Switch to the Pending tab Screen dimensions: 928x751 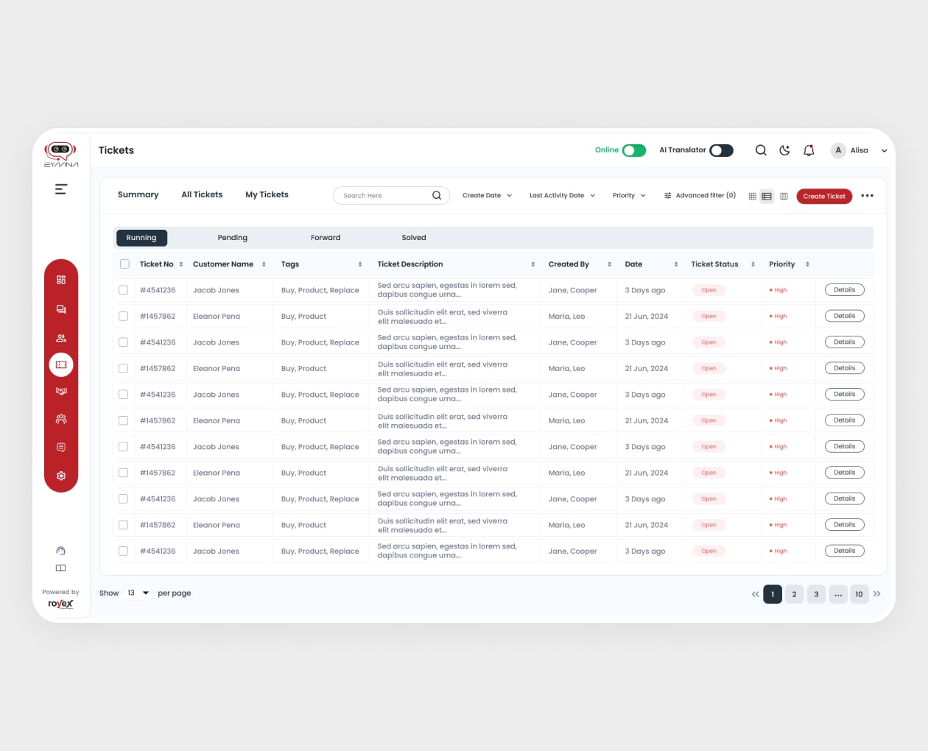point(232,238)
